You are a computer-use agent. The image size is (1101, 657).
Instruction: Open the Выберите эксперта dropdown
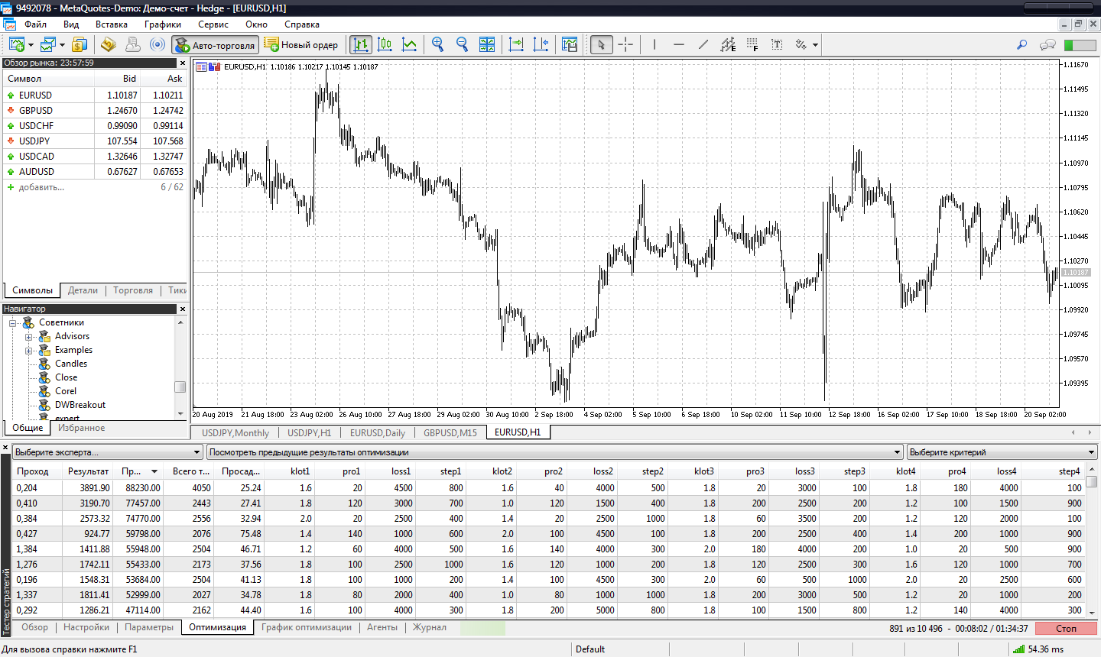107,452
